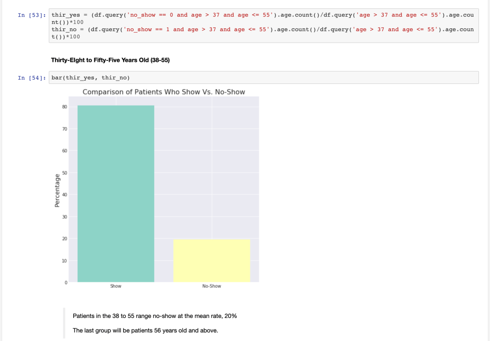The image size is (490, 341).
Task: Click the No-Show x-axis tick label
Action: 211,286
